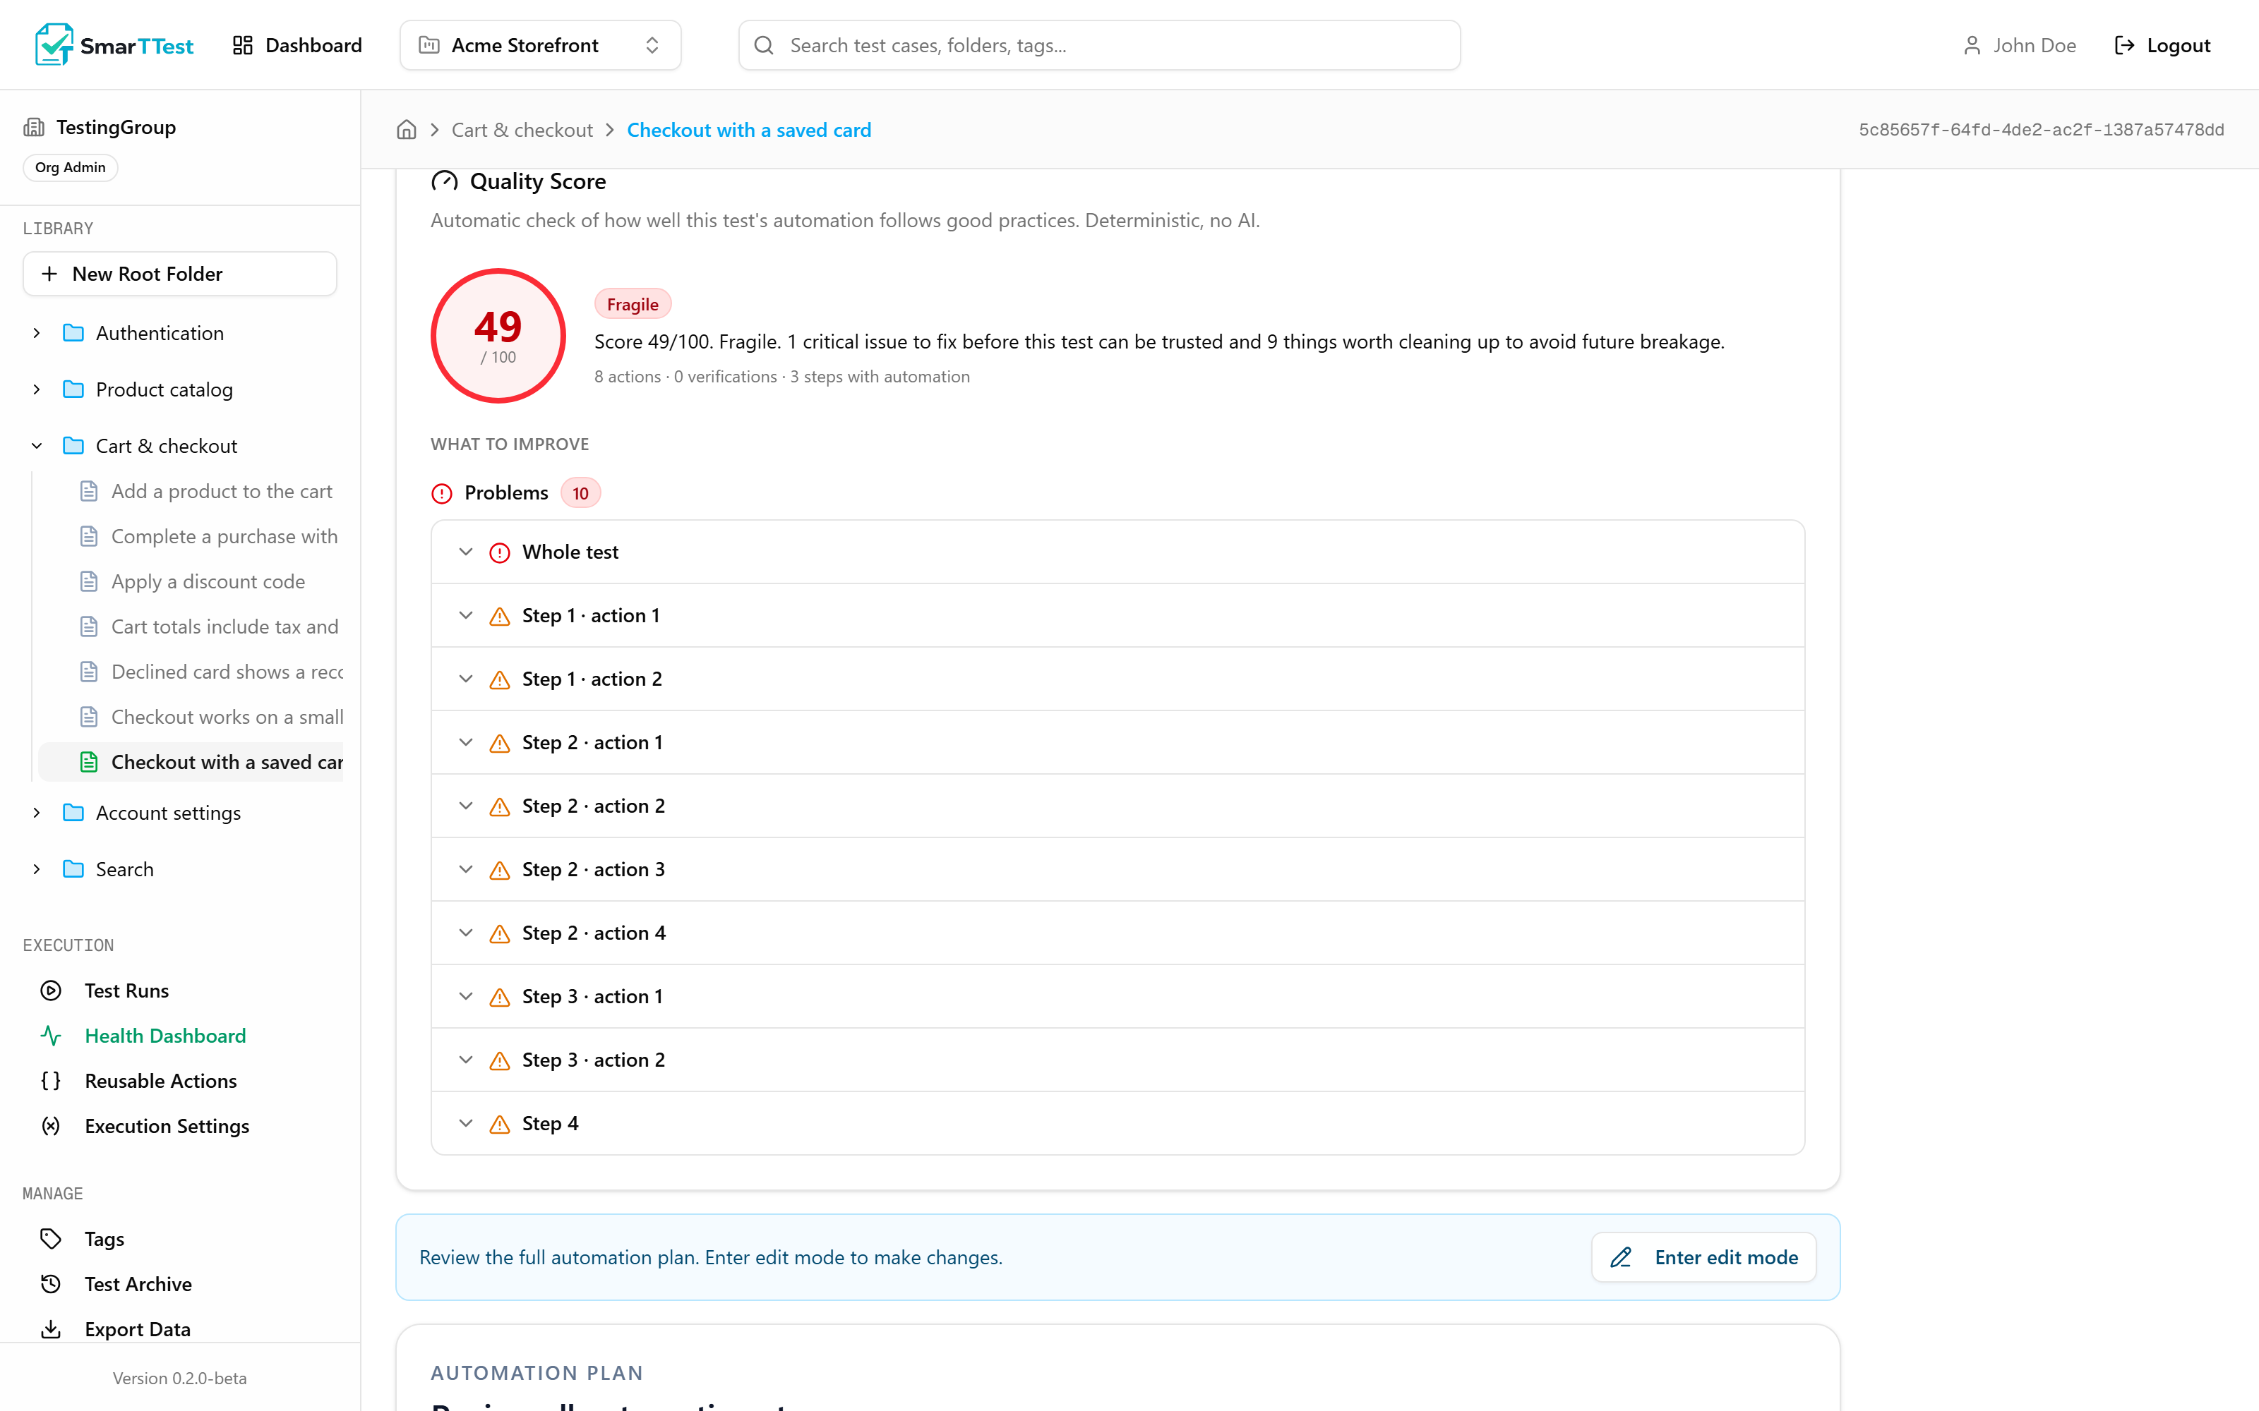
Task: Log out of the application
Action: [x=2162, y=44]
